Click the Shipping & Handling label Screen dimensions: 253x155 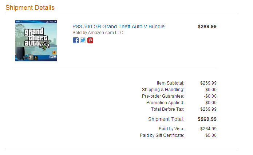click(163, 90)
